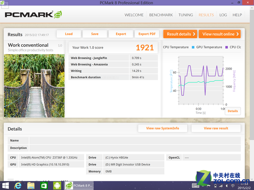The width and height of the screenshot is (254, 190).
Task: Open the touch keyboard tray icon
Action: [x=196, y=186]
